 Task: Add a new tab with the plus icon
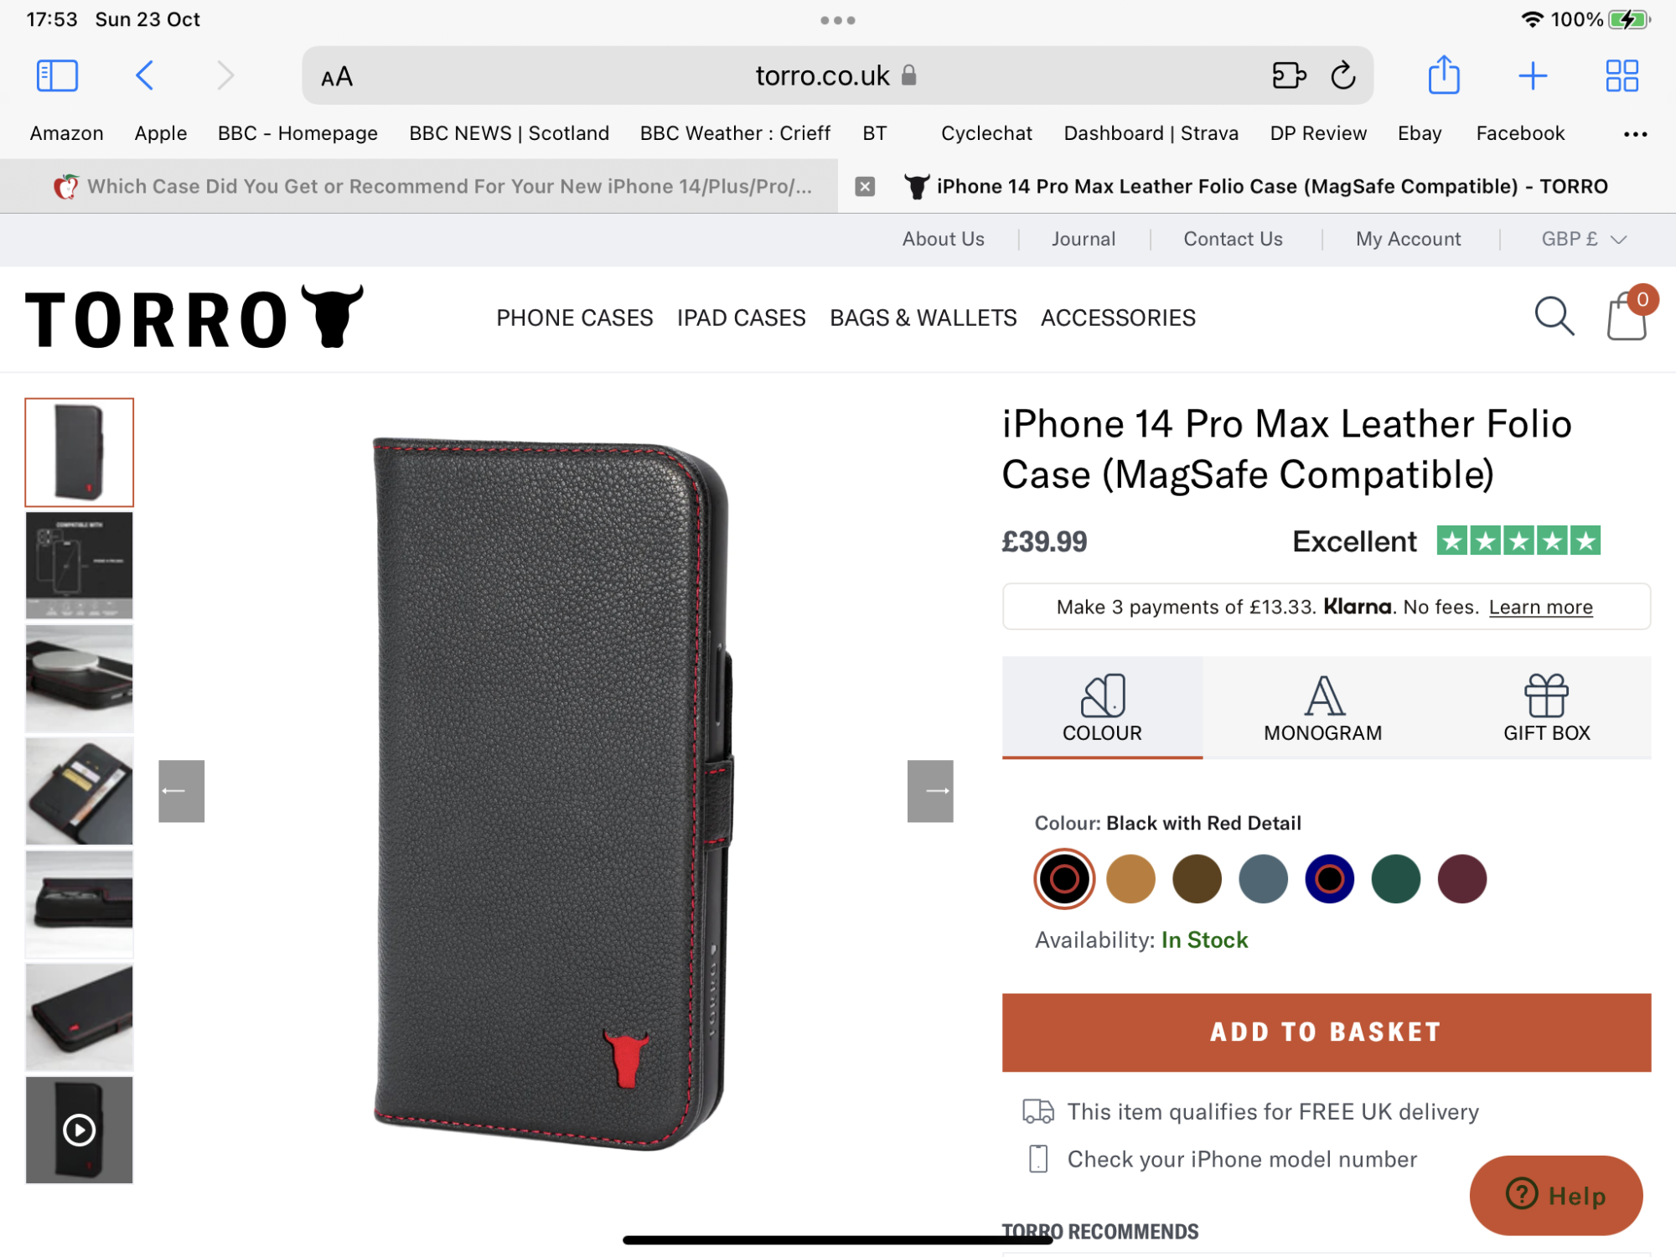click(1532, 75)
